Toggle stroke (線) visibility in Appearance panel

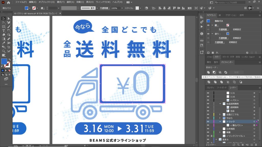(208, 25)
